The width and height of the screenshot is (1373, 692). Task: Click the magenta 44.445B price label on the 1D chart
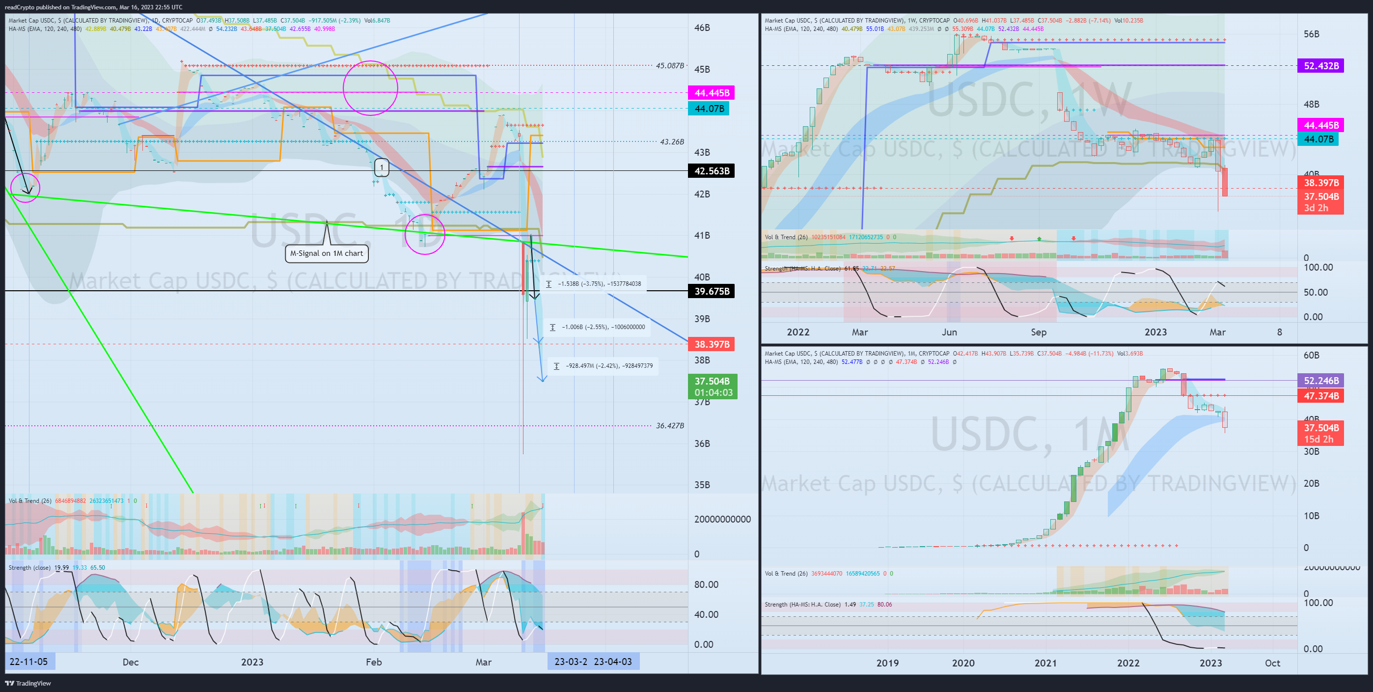click(x=712, y=93)
